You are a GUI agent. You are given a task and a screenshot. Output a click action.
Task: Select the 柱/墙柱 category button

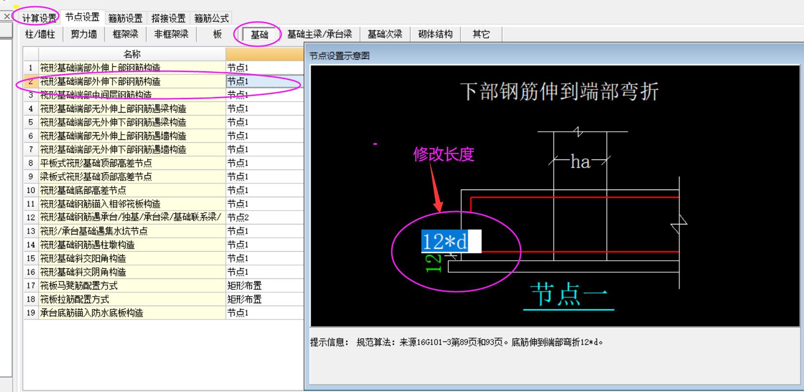tap(40, 34)
